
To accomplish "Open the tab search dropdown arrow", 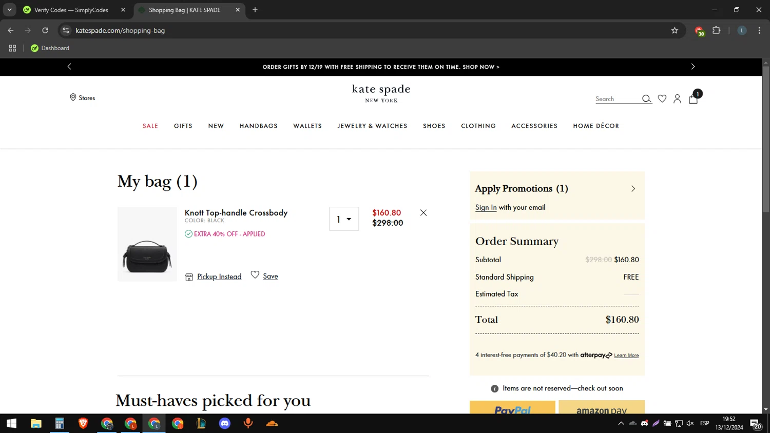I will pyautogui.click(x=9, y=10).
